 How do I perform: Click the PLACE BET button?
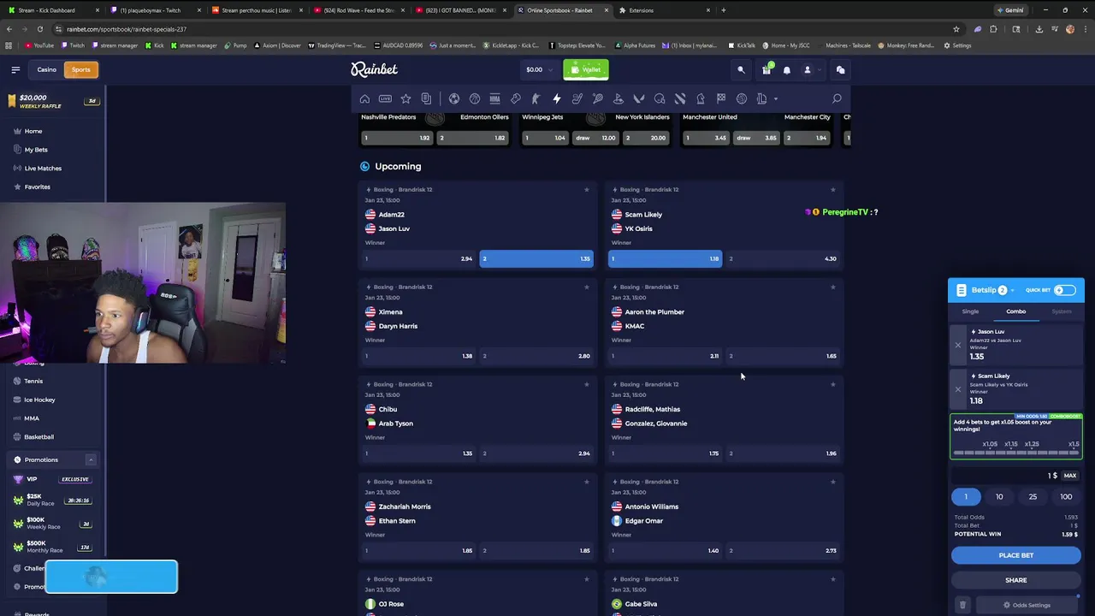pos(1015,555)
